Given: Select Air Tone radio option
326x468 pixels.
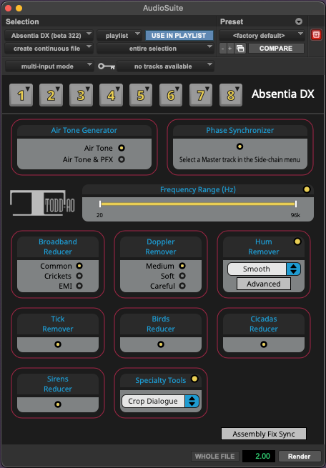Looking at the screenshot, I should click(x=122, y=148).
